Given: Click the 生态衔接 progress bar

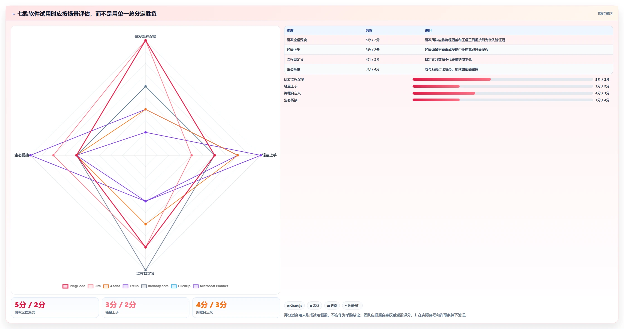Looking at the screenshot, I should (x=503, y=100).
